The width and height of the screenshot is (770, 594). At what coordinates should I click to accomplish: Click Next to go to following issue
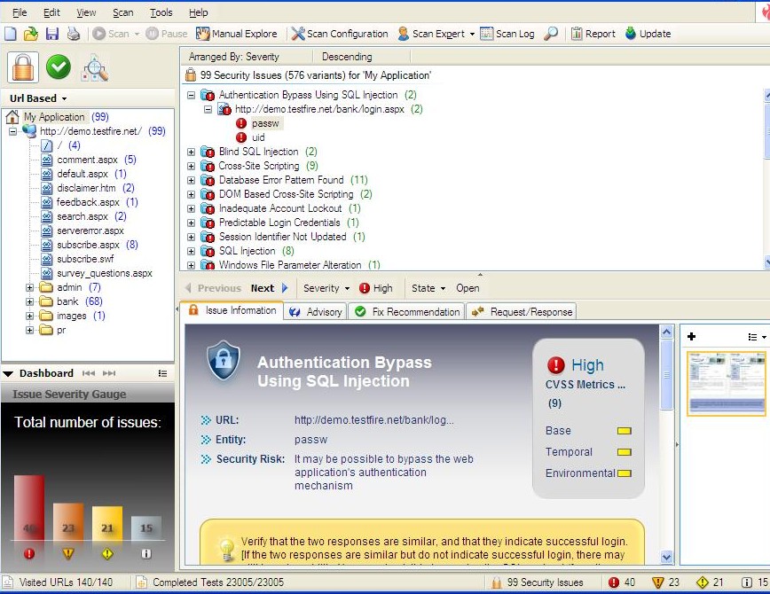click(263, 288)
